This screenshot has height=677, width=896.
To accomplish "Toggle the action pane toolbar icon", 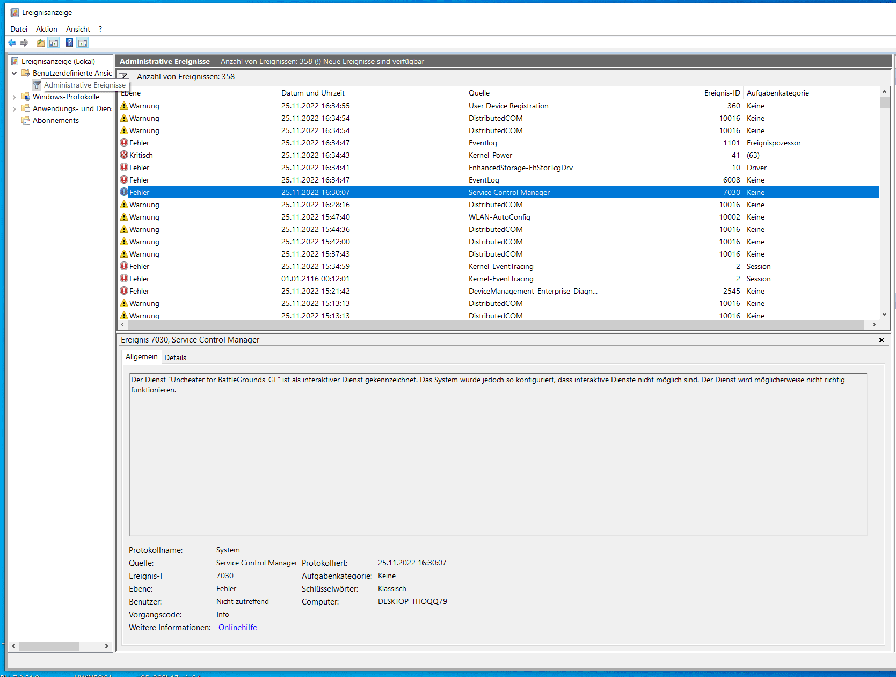I will pos(83,43).
